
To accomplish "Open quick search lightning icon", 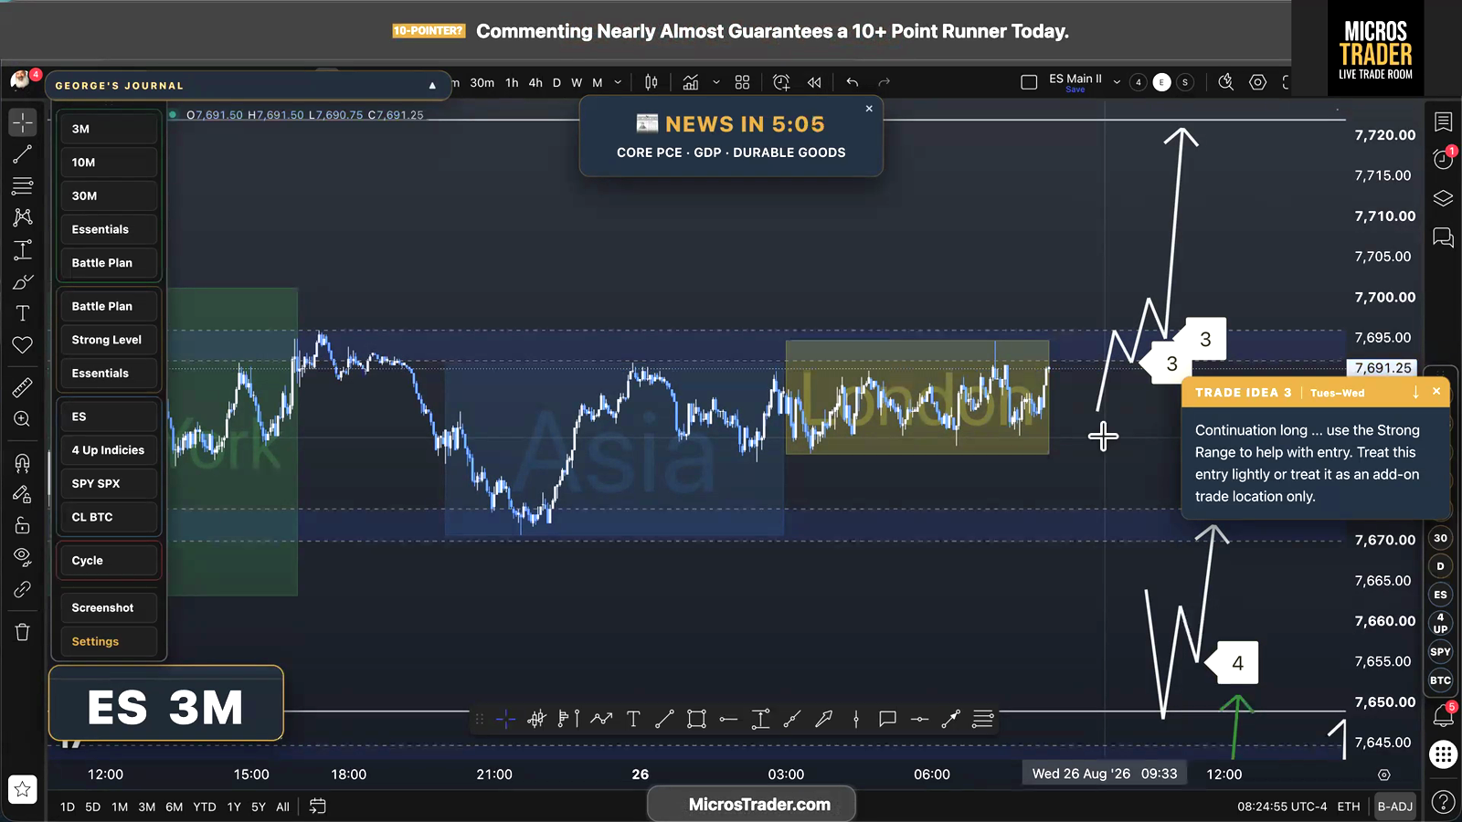I will (1226, 82).
